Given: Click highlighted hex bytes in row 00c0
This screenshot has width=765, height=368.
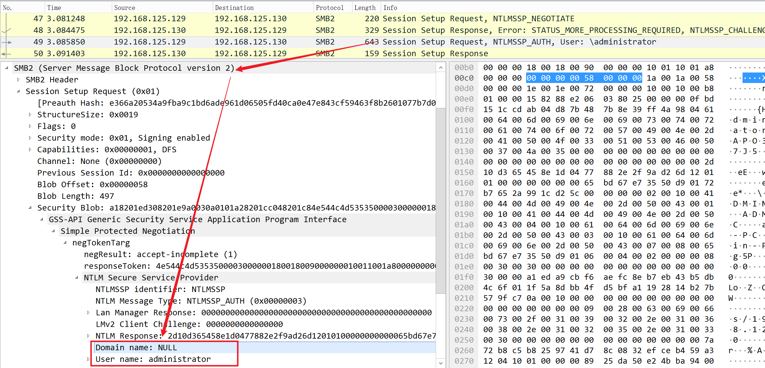Looking at the screenshot, I should click(584, 78).
